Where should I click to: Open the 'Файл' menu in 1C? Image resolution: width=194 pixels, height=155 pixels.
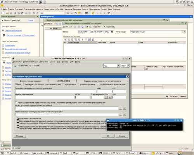[x=5, y=9]
